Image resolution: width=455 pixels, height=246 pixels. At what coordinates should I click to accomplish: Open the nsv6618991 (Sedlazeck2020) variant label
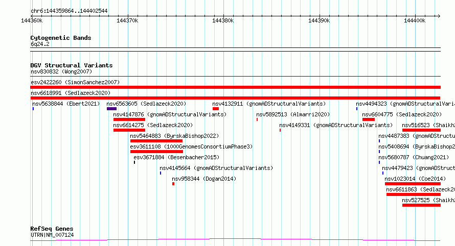coord(71,93)
